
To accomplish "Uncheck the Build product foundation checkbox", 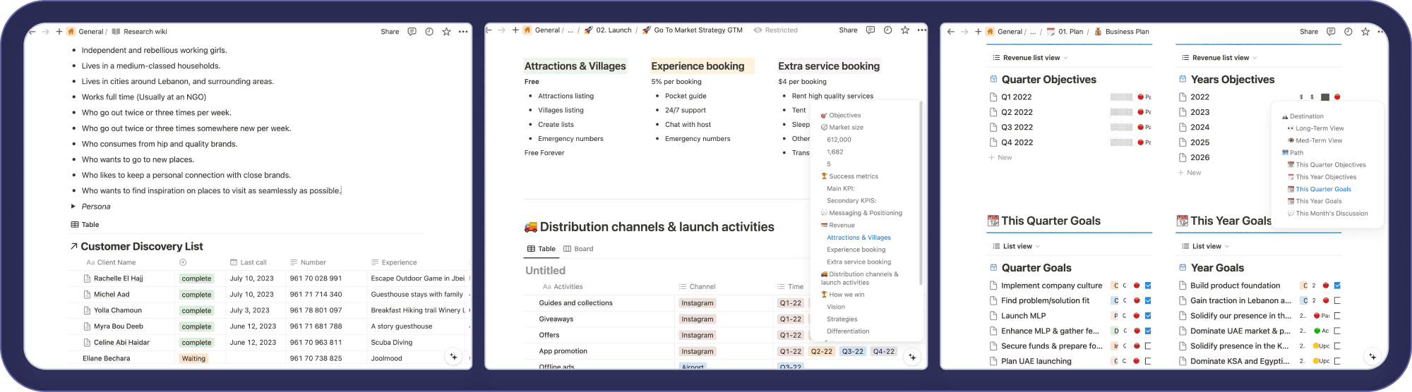I will click(x=1337, y=286).
